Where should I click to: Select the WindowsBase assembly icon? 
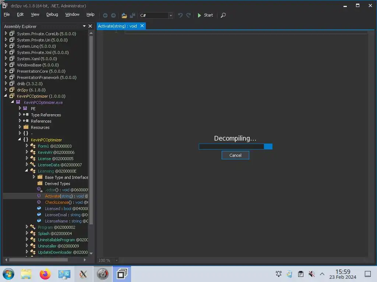12,65
